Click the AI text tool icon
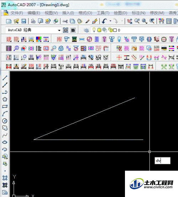178x197 pixels. 9,58
